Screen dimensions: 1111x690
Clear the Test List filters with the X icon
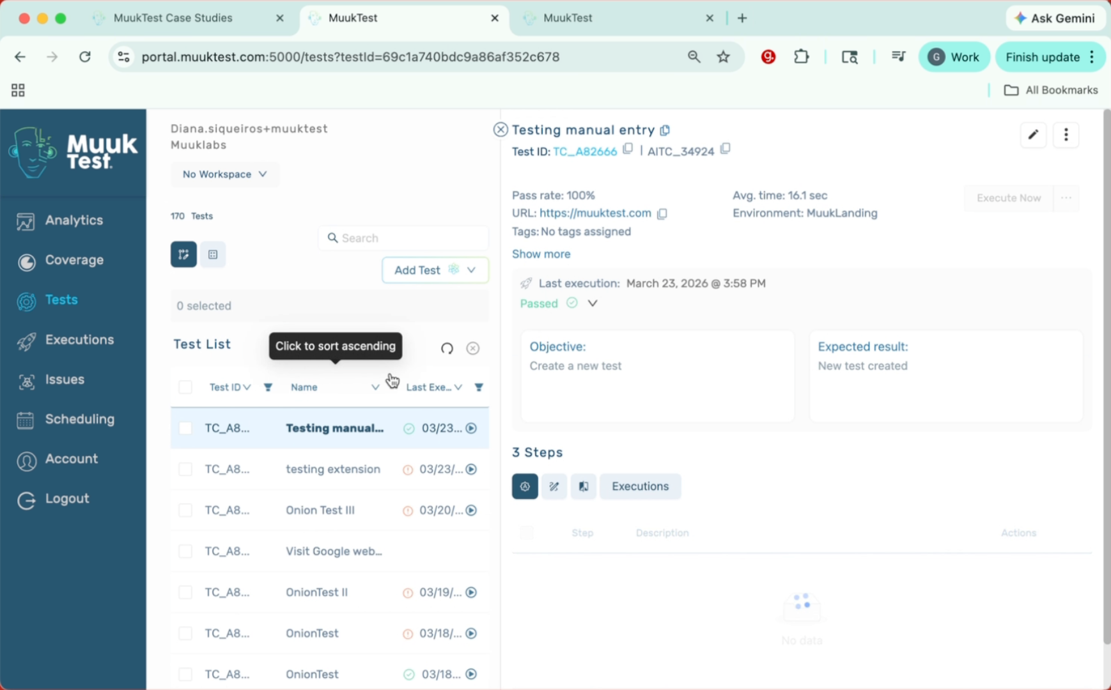tap(473, 348)
